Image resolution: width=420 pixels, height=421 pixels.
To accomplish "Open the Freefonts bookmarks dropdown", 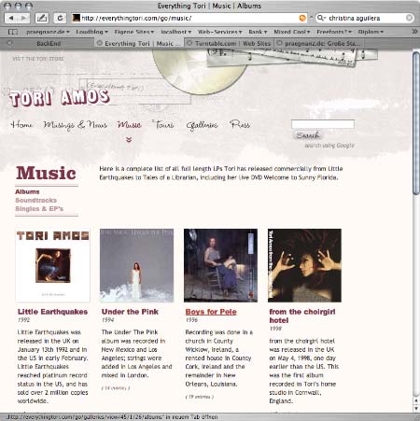I will (334, 32).
